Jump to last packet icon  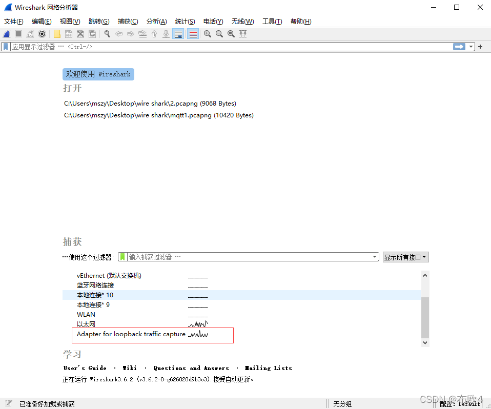pyautogui.click(x=166, y=34)
